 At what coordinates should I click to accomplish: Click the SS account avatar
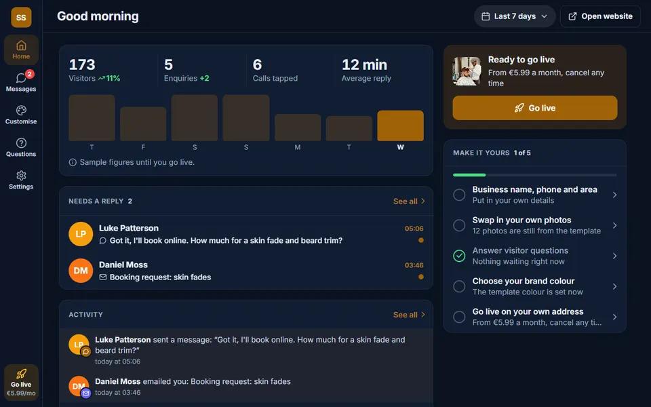click(21, 17)
